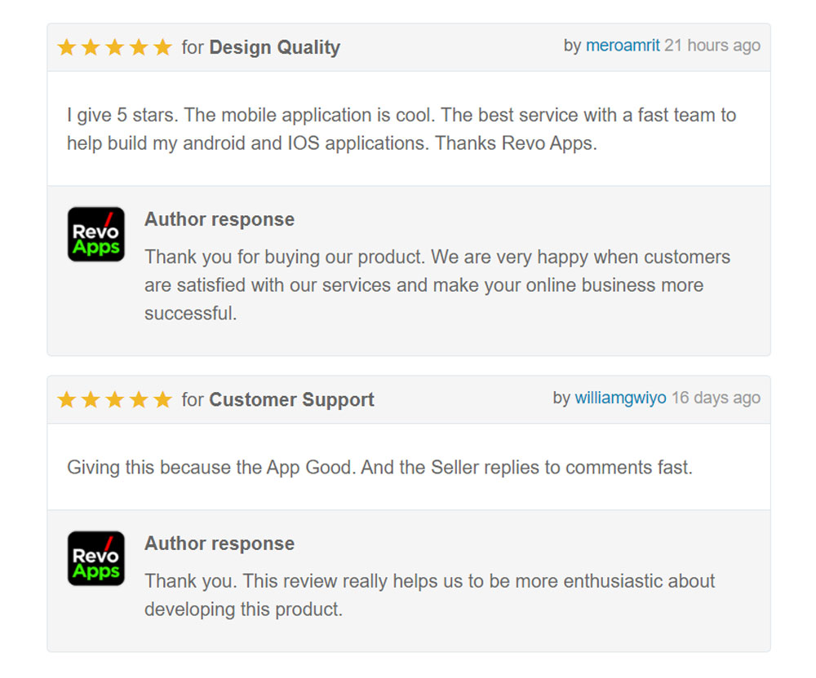Click third star of Design Quality rating
Image resolution: width=816 pixels, height=678 pixels.
[114, 46]
